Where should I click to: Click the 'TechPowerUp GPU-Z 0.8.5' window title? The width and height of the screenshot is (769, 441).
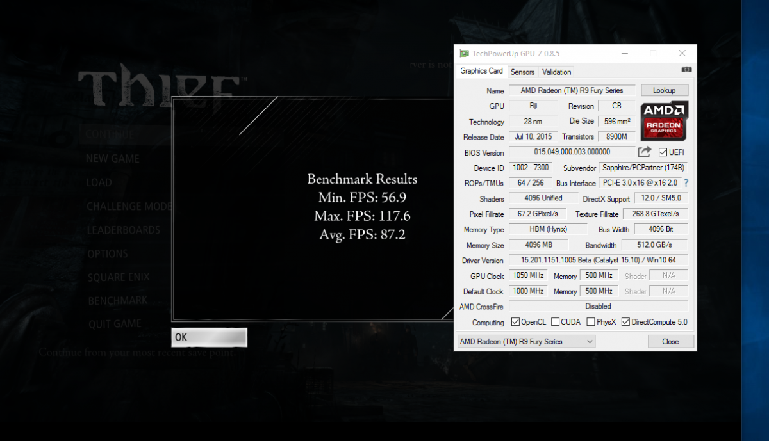pos(516,54)
